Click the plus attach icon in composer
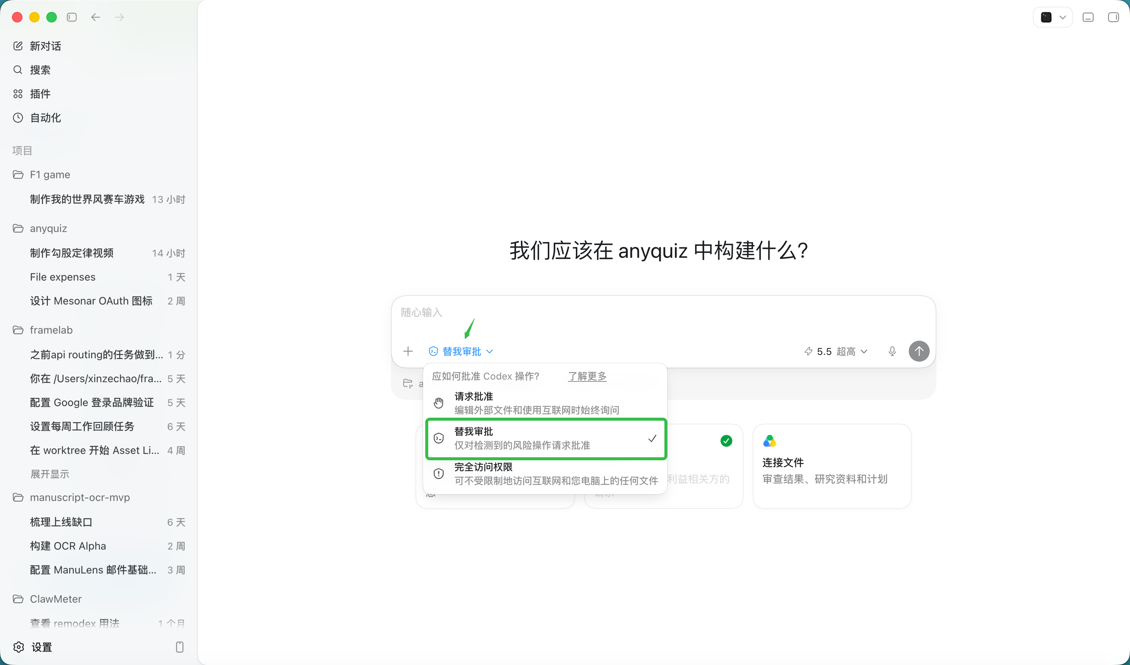 tap(408, 351)
